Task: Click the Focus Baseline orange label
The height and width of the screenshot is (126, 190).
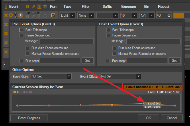Action: coord(153,87)
